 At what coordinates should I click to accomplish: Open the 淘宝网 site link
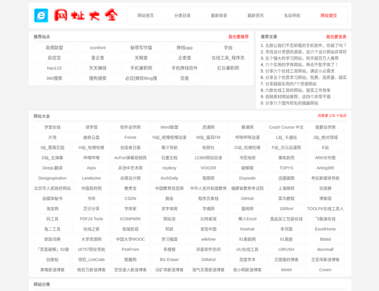pos(52,208)
